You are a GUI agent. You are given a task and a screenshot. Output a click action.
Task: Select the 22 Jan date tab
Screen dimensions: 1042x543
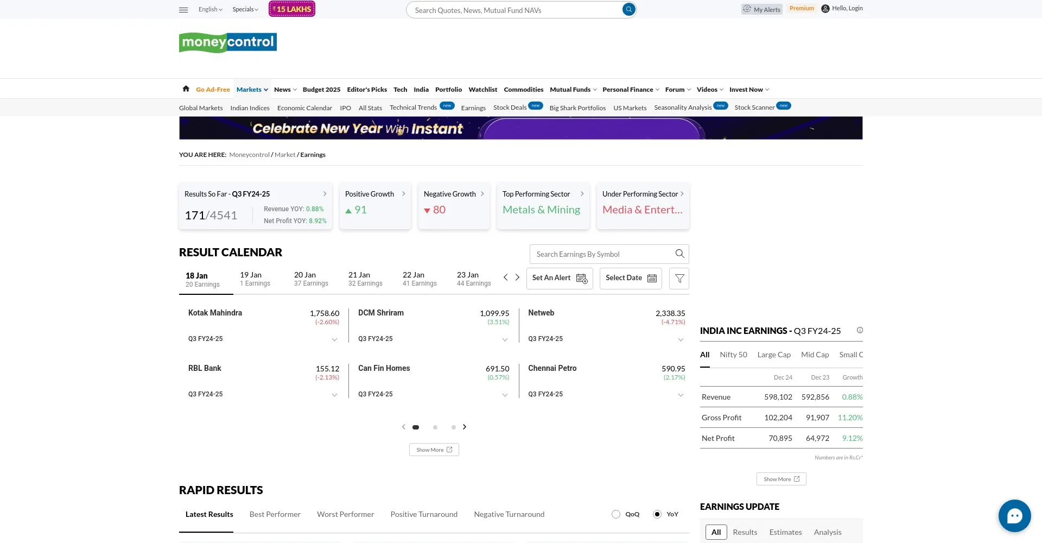[x=420, y=279]
